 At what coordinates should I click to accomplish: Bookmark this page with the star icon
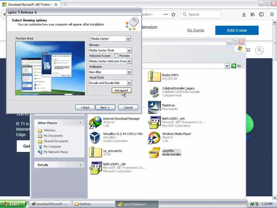(x=173, y=15)
